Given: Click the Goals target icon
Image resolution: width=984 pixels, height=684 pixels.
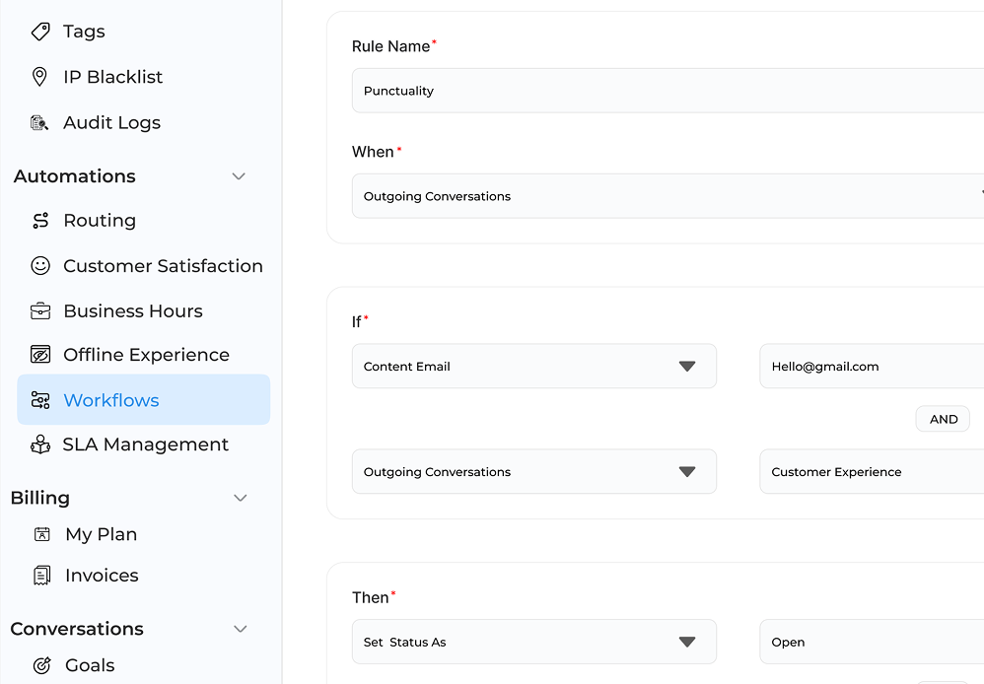Looking at the screenshot, I should (41, 665).
